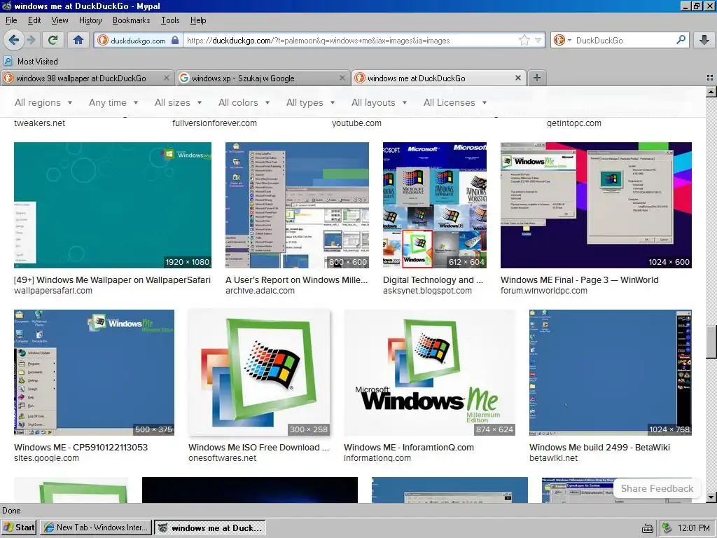The width and height of the screenshot is (717, 538).
Task: Reload the current page
Action: pyautogui.click(x=53, y=40)
